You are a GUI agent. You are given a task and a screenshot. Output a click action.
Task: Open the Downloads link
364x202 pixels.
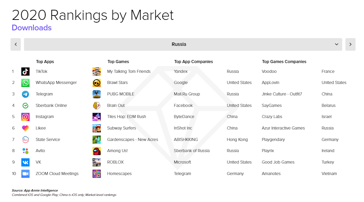[x=31, y=28]
